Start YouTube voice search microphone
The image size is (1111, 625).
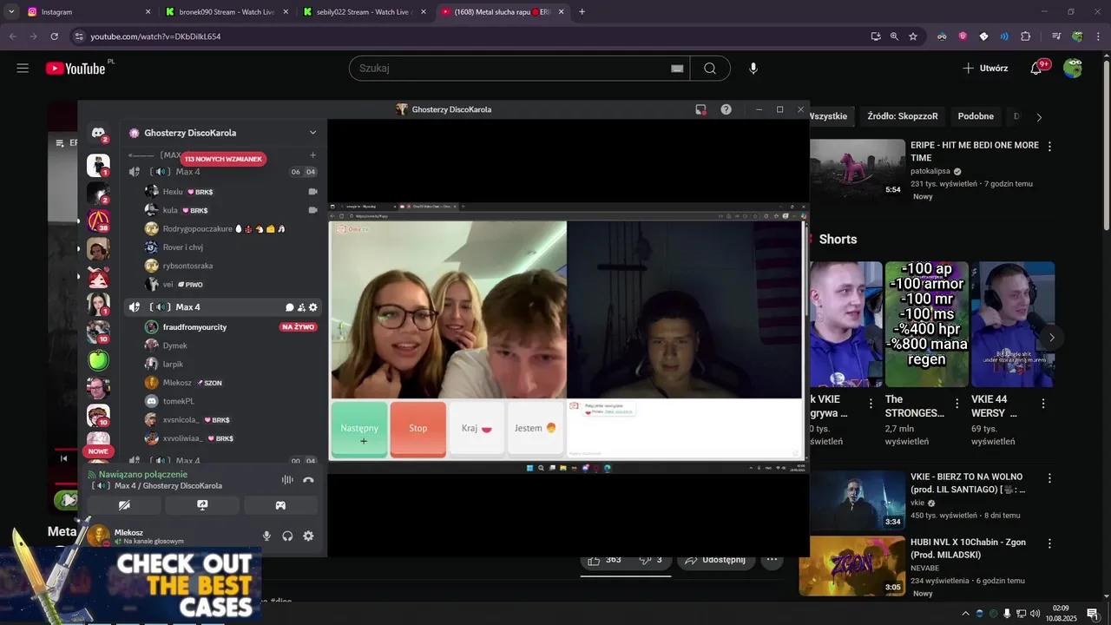click(x=753, y=69)
